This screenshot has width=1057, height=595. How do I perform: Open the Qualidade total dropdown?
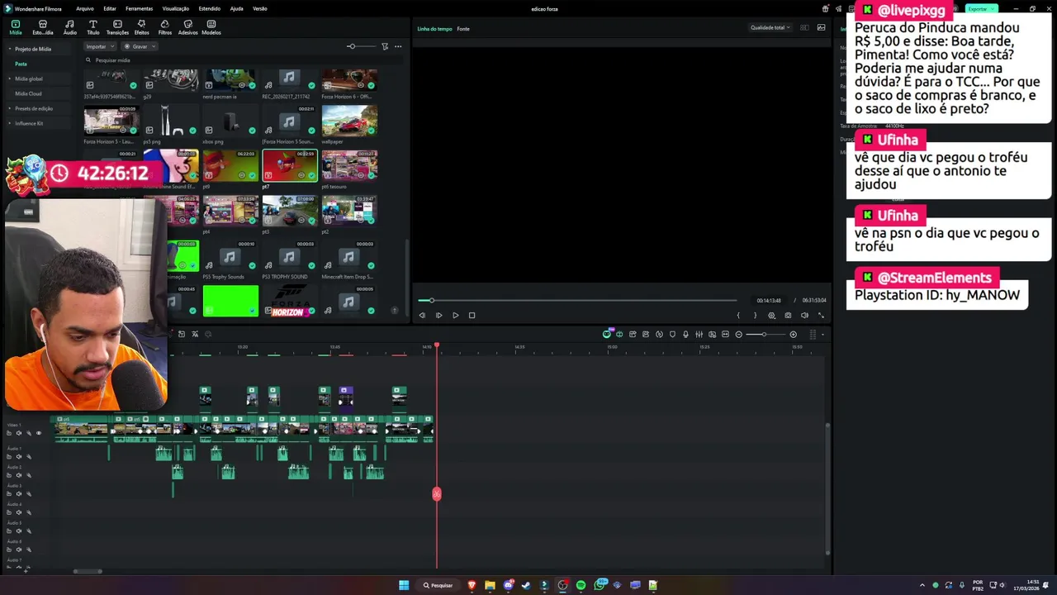pos(770,27)
